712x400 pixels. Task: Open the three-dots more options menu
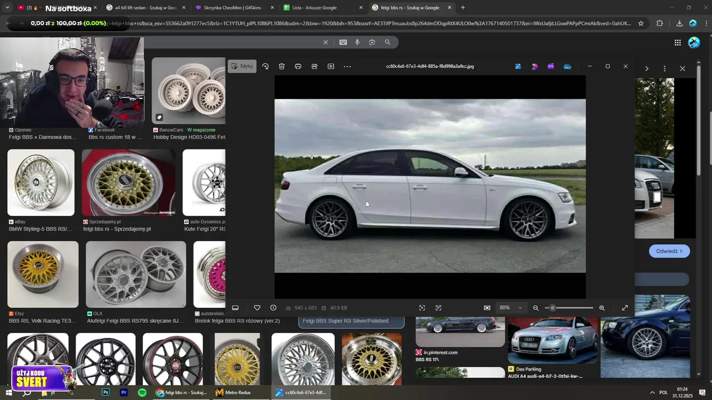347,66
